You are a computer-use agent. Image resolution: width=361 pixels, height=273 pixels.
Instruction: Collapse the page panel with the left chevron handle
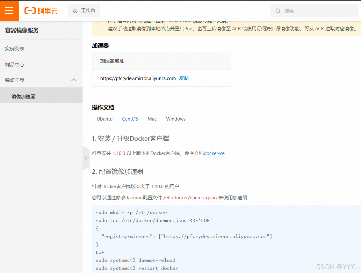[85, 158]
